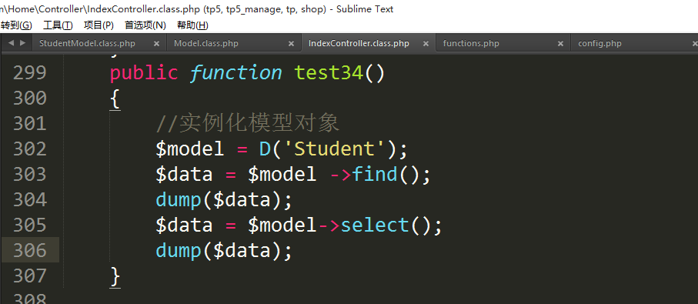The height and width of the screenshot is (304, 698).
Task: Close the functions.php tab
Action: [x=561, y=44]
